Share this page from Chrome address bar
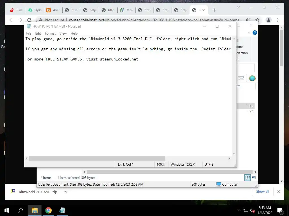The image size is (289, 216). tap(248, 20)
